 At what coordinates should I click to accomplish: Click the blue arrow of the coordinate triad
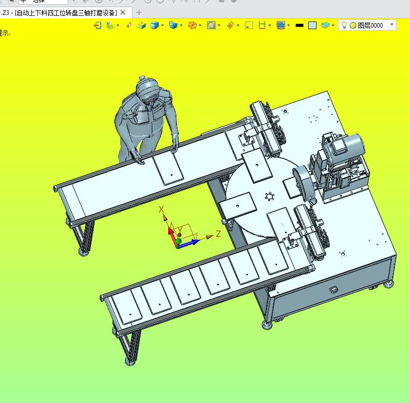point(189,244)
